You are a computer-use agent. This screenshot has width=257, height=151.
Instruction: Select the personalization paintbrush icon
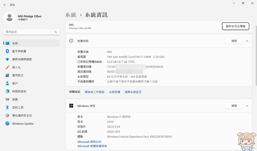pos(7,67)
